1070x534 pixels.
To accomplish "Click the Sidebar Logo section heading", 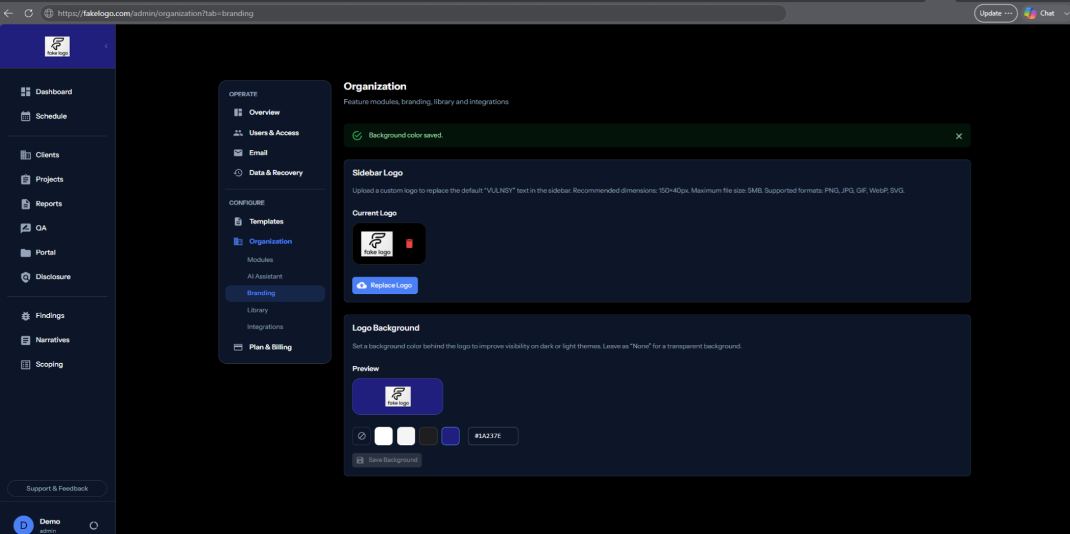I will 377,173.
